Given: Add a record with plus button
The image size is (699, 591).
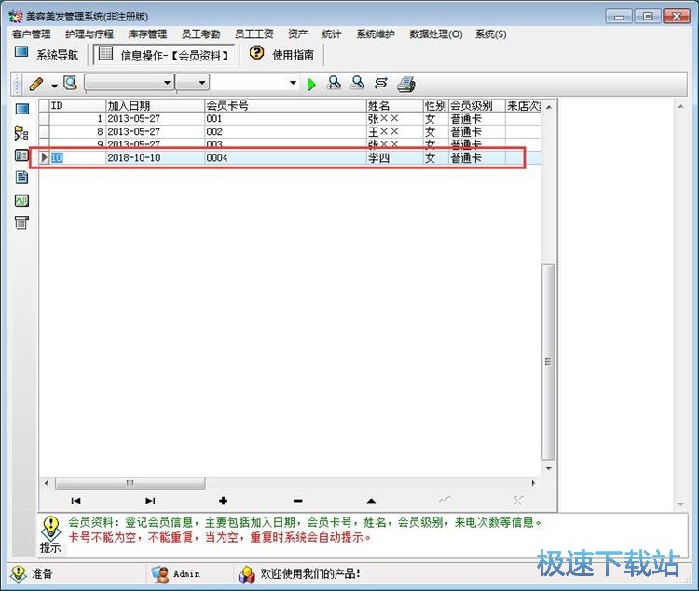Looking at the screenshot, I should click(224, 501).
